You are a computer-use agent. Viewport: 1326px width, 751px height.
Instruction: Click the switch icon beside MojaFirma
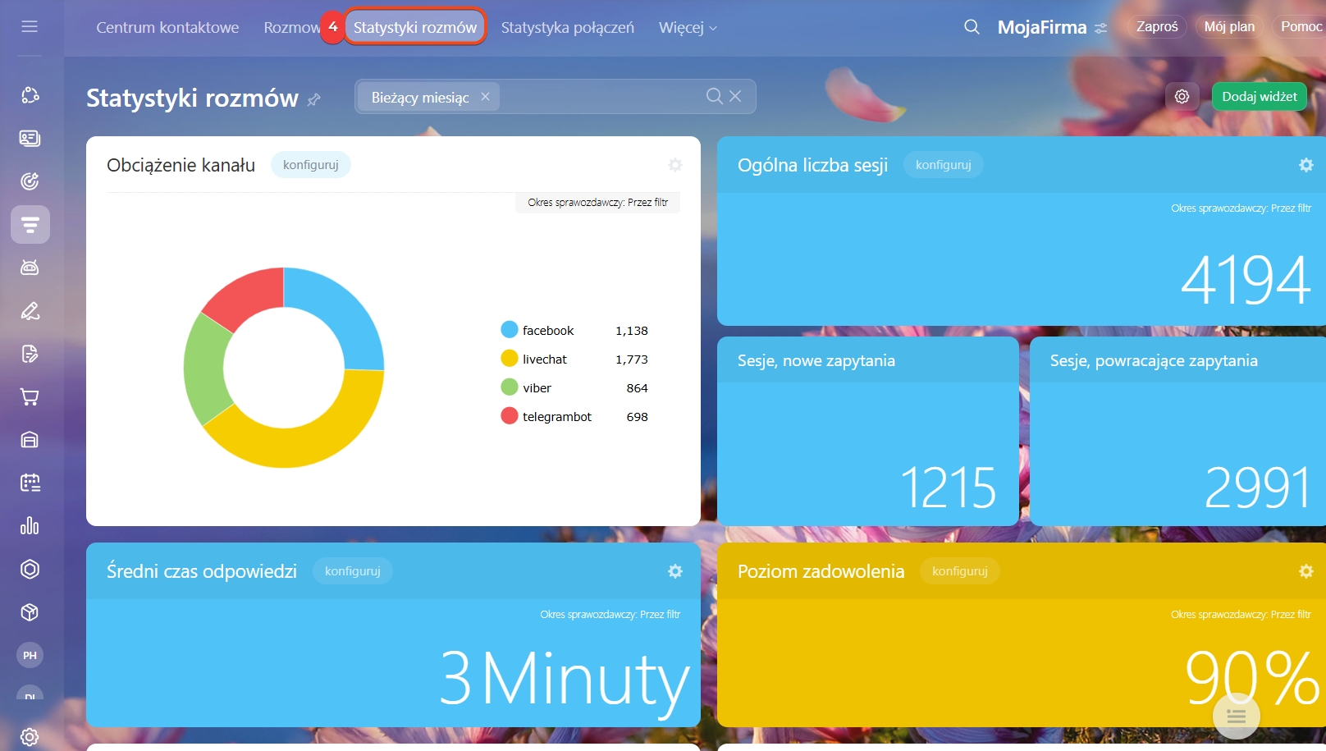point(1100,28)
